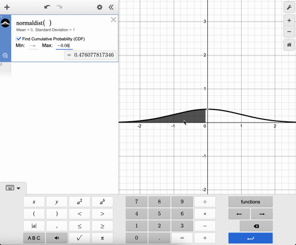Tap the absolute value key
296x245 pixels.
(34, 226)
